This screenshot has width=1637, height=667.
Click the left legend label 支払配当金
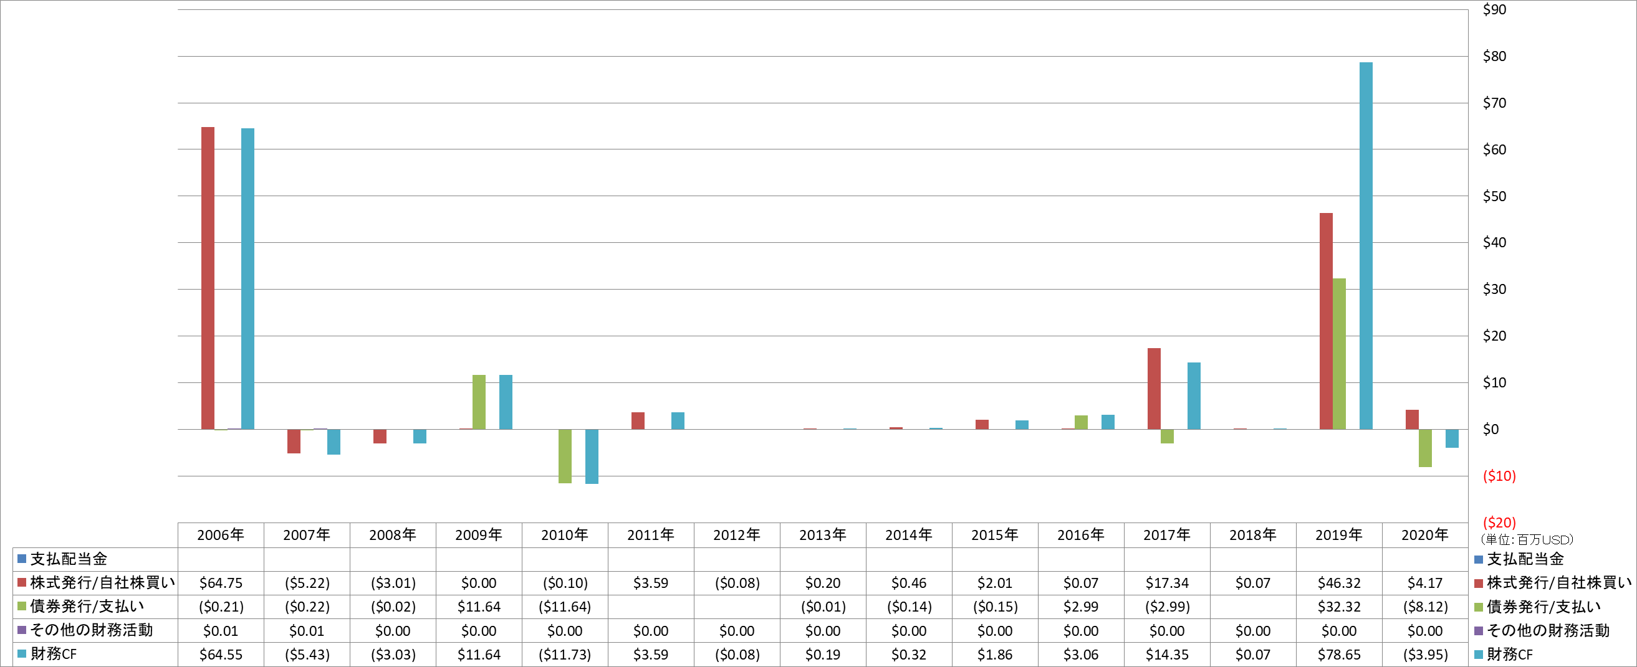(x=69, y=559)
